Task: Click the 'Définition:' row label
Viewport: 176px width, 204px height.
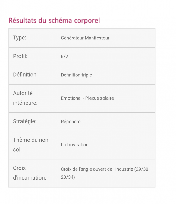Action: (25, 75)
